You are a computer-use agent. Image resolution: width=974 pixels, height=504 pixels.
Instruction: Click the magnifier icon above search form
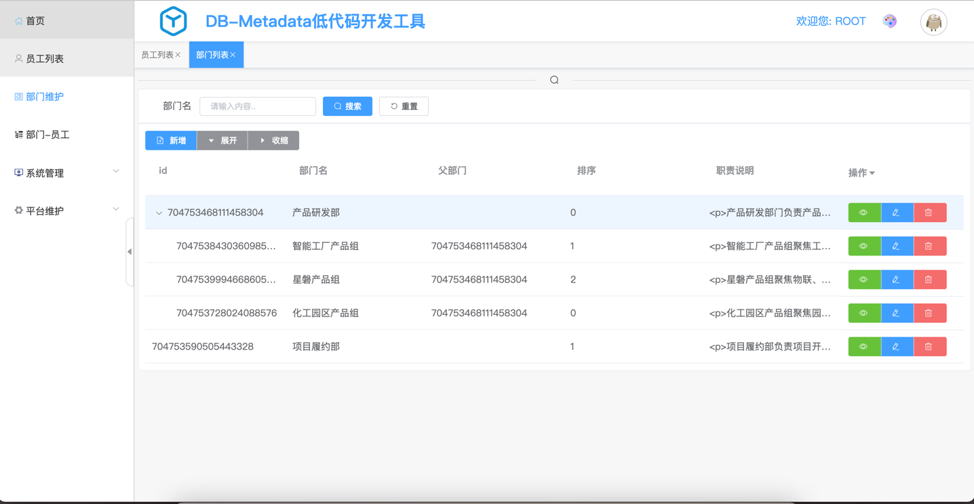(554, 80)
